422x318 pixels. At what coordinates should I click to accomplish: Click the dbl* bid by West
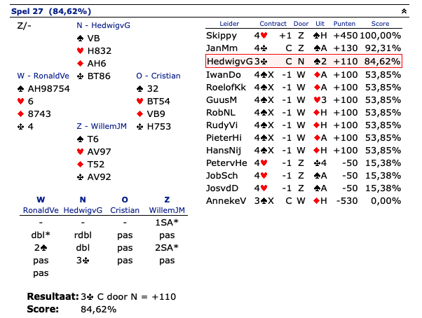point(41,235)
